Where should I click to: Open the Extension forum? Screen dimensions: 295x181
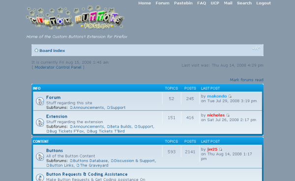tap(57, 116)
